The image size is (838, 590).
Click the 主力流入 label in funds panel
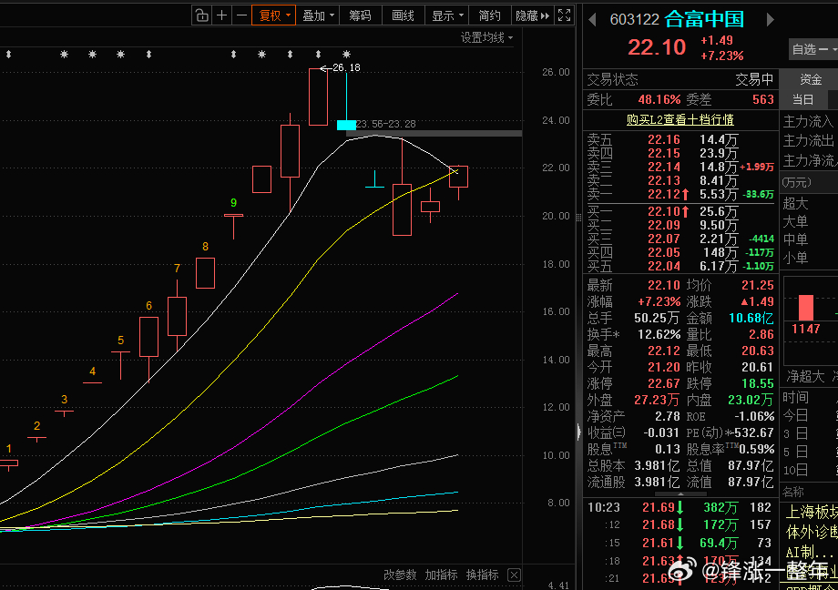pyautogui.click(x=808, y=122)
